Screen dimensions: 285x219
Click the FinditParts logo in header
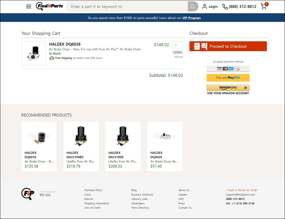coord(50,6)
